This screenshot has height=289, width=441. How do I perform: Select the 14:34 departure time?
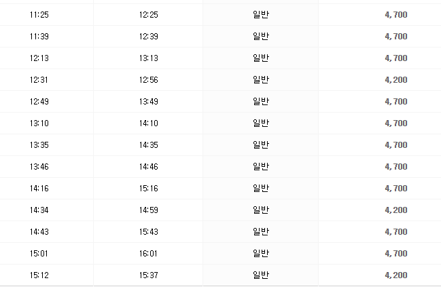pos(39,210)
